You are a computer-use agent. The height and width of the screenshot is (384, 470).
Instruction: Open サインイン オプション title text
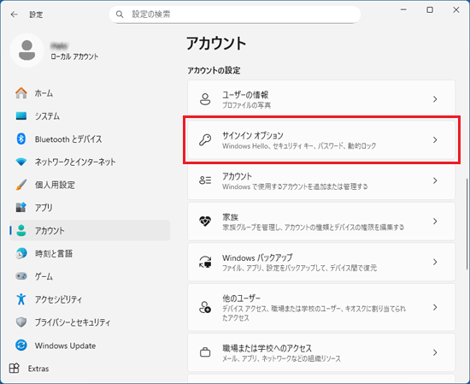253,136
